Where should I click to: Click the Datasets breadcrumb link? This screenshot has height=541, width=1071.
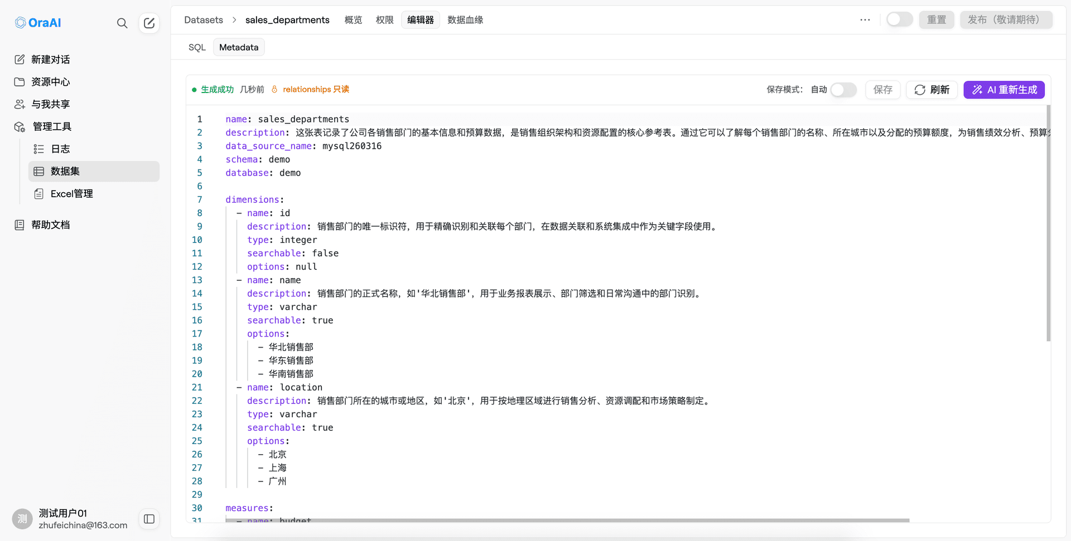click(x=204, y=20)
